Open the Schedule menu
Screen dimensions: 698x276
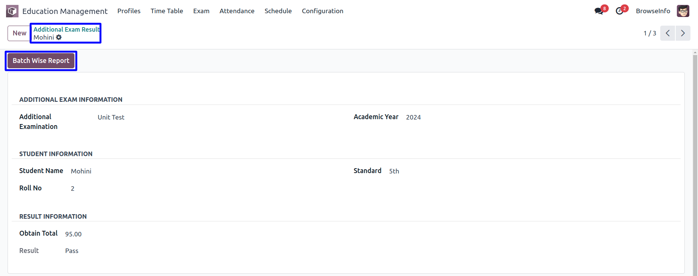click(278, 11)
